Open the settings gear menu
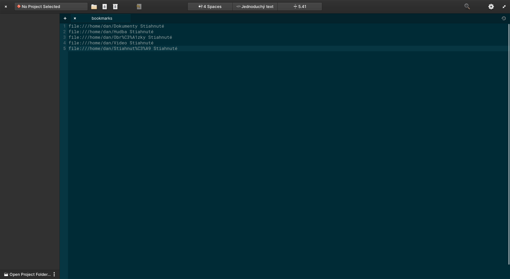The height and width of the screenshot is (279, 510). [x=491, y=7]
